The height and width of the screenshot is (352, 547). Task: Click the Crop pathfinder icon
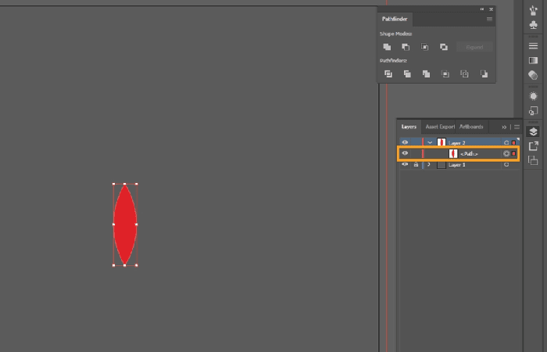[445, 74]
